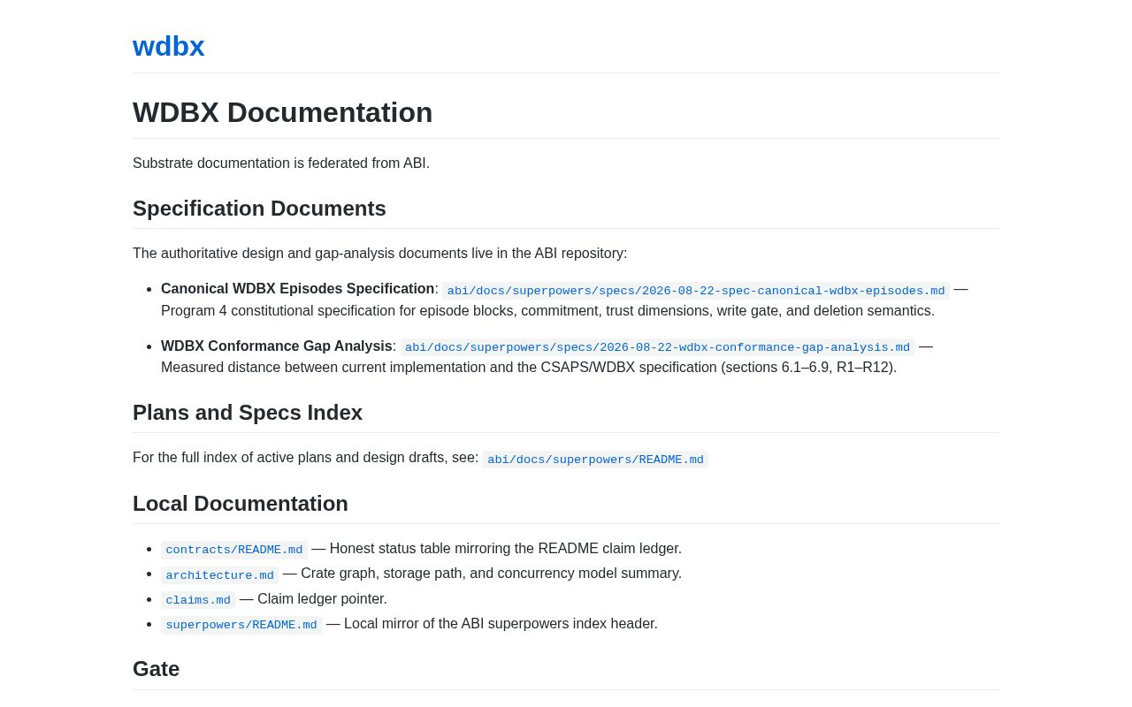Screen dimensions: 1132x707
Task: Click the WDBX Documentation heading
Action: (282, 112)
